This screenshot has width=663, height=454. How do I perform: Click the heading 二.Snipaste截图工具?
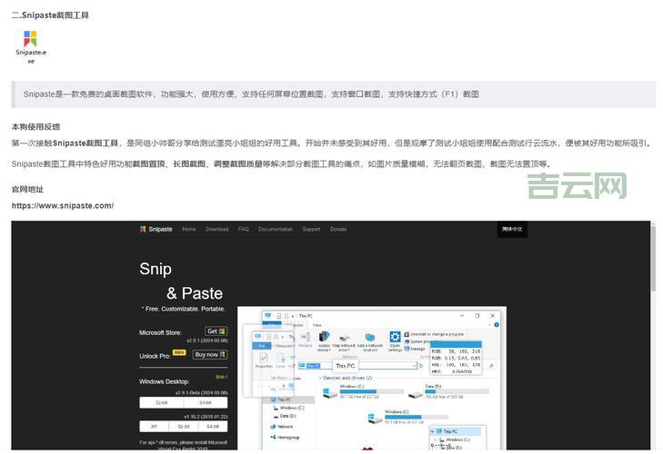tap(50, 15)
